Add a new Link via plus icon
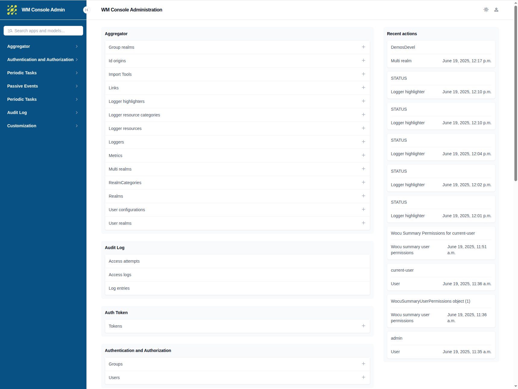The image size is (518, 389). pyautogui.click(x=364, y=88)
